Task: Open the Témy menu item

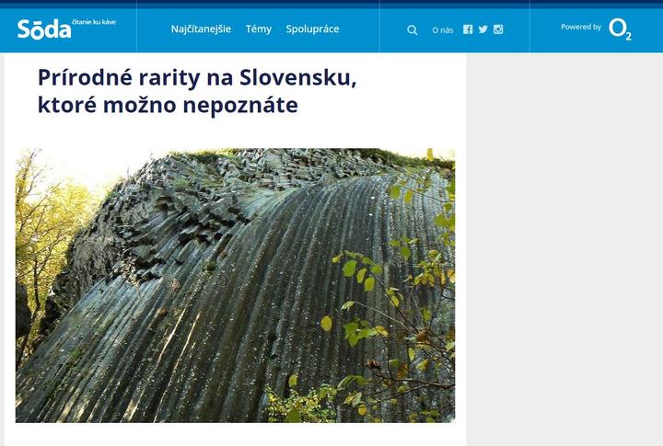Action: click(x=259, y=29)
